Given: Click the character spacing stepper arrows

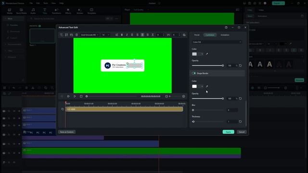Looking at the screenshot, I should (x=179, y=35).
